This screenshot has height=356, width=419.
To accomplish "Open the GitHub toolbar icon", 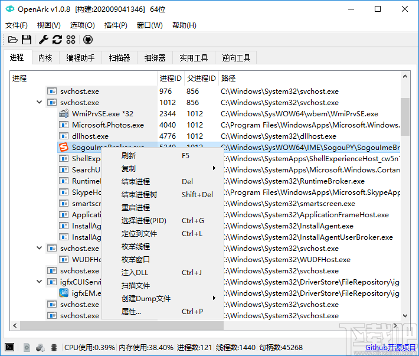I will (x=88, y=40).
